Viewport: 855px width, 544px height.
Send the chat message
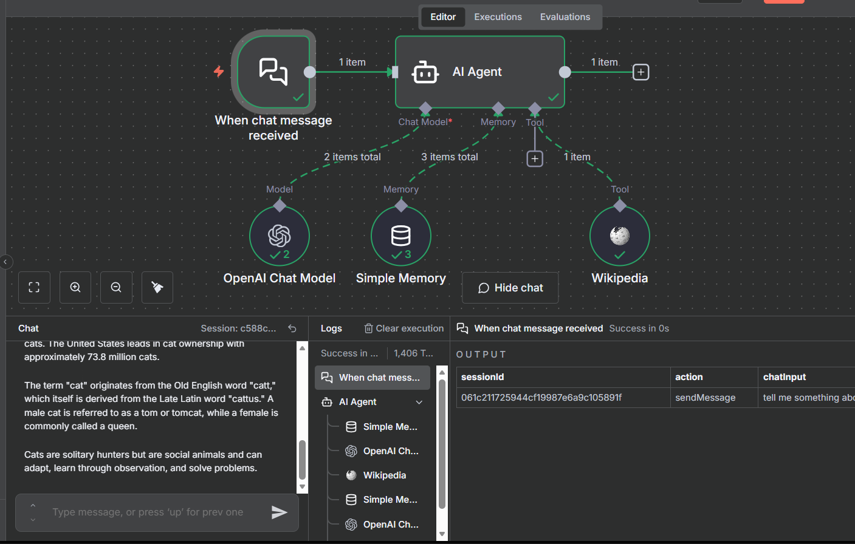click(280, 512)
